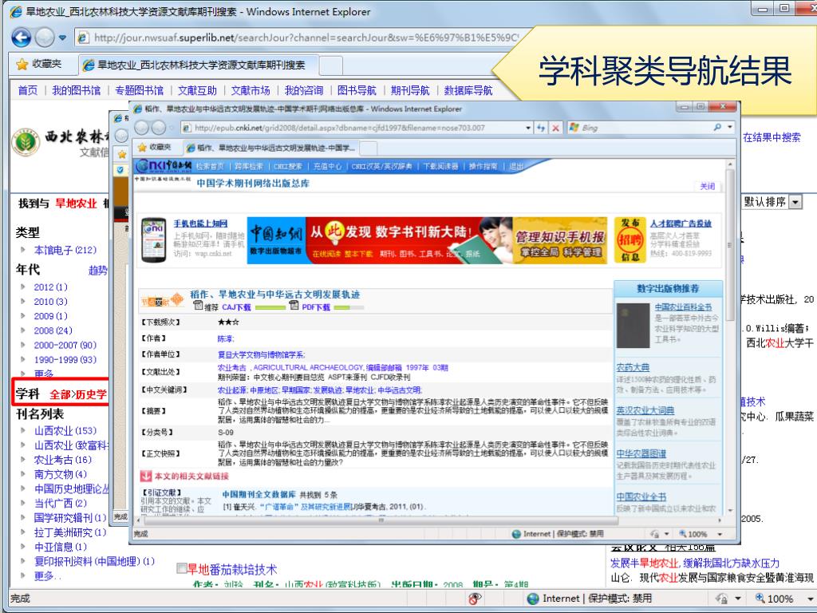Open the search provider dropdown arrow

pos(730,127)
